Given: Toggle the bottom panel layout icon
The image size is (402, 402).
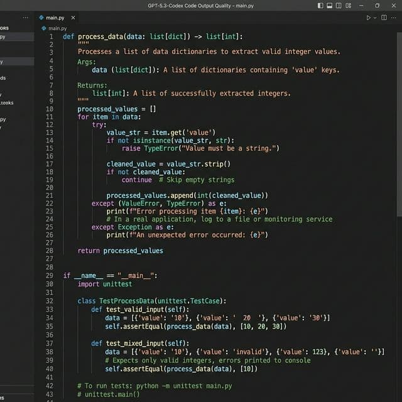Looking at the screenshot, I should tap(329, 6).
